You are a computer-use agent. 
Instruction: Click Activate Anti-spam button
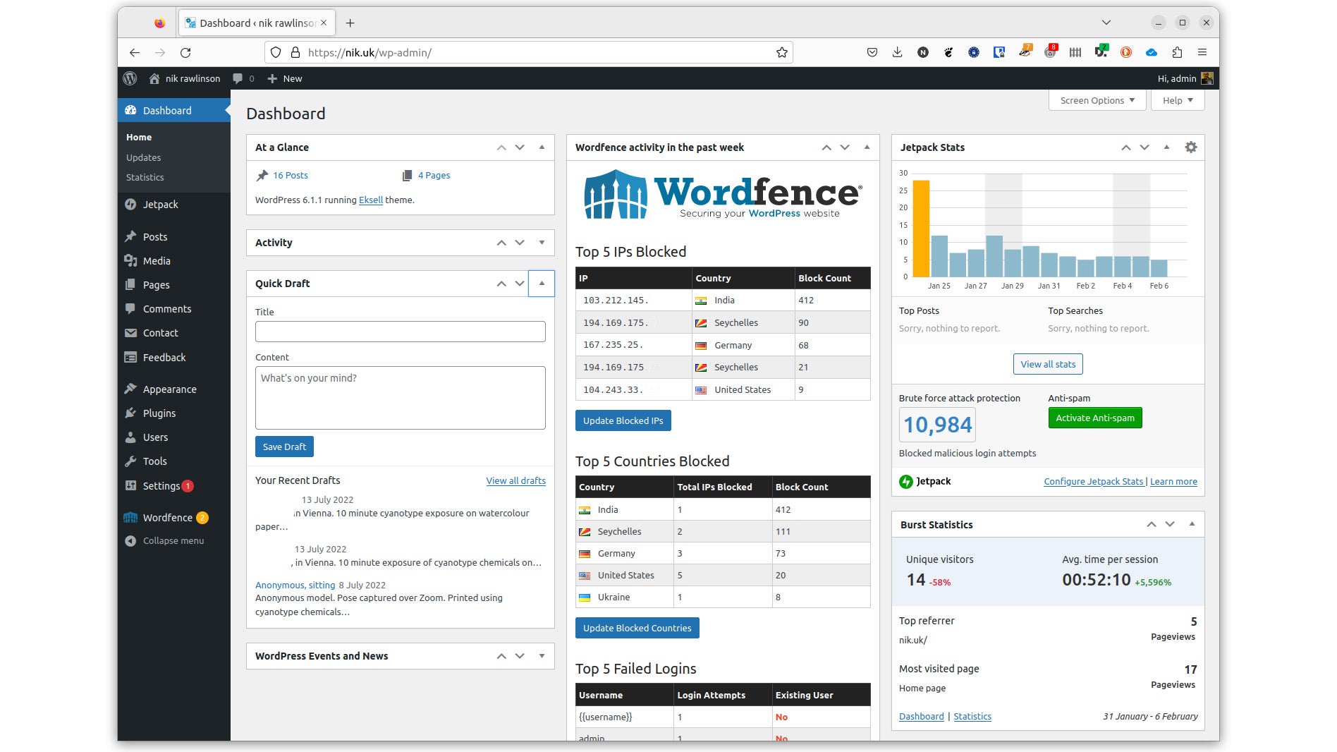(x=1095, y=418)
